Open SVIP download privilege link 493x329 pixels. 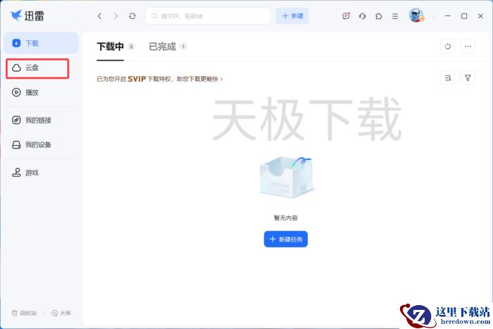[x=160, y=79]
